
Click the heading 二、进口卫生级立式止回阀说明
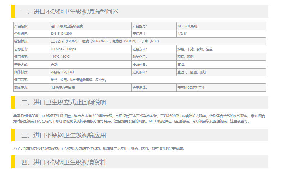pyautogui.click(x=63, y=103)
